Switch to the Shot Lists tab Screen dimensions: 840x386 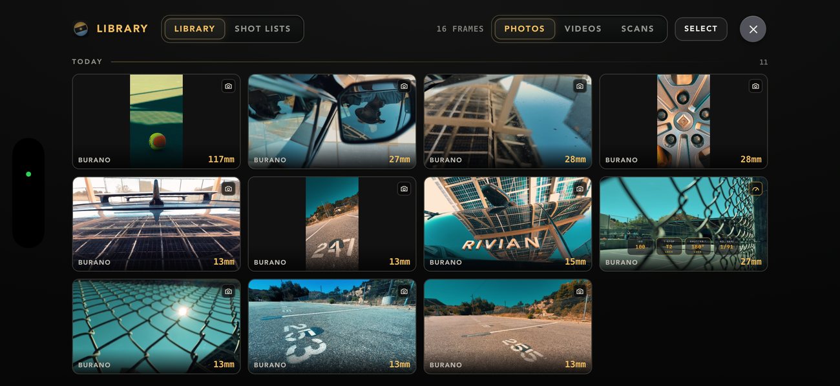tap(262, 29)
